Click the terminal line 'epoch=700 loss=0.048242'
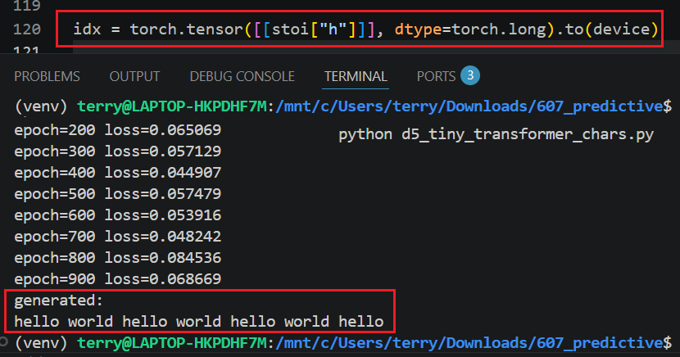This screenshot has width=680, height=357. tap(117, 236)
